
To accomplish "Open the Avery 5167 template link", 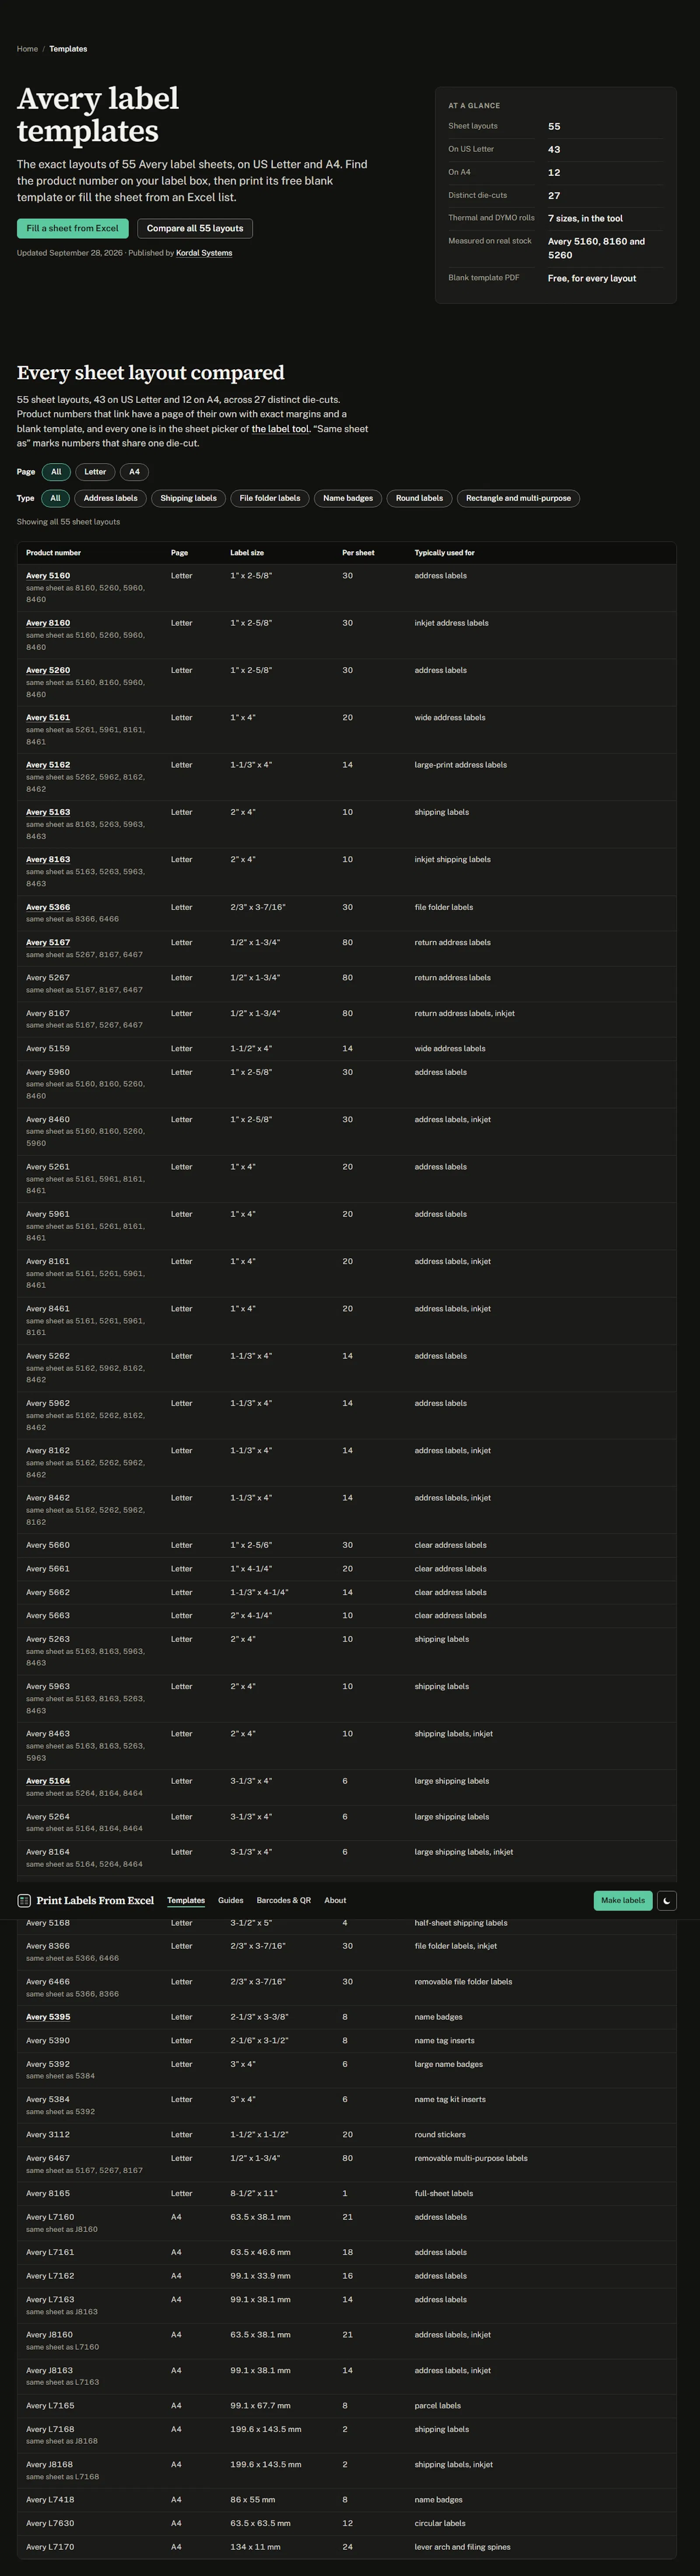I will (x=48, y=942).
